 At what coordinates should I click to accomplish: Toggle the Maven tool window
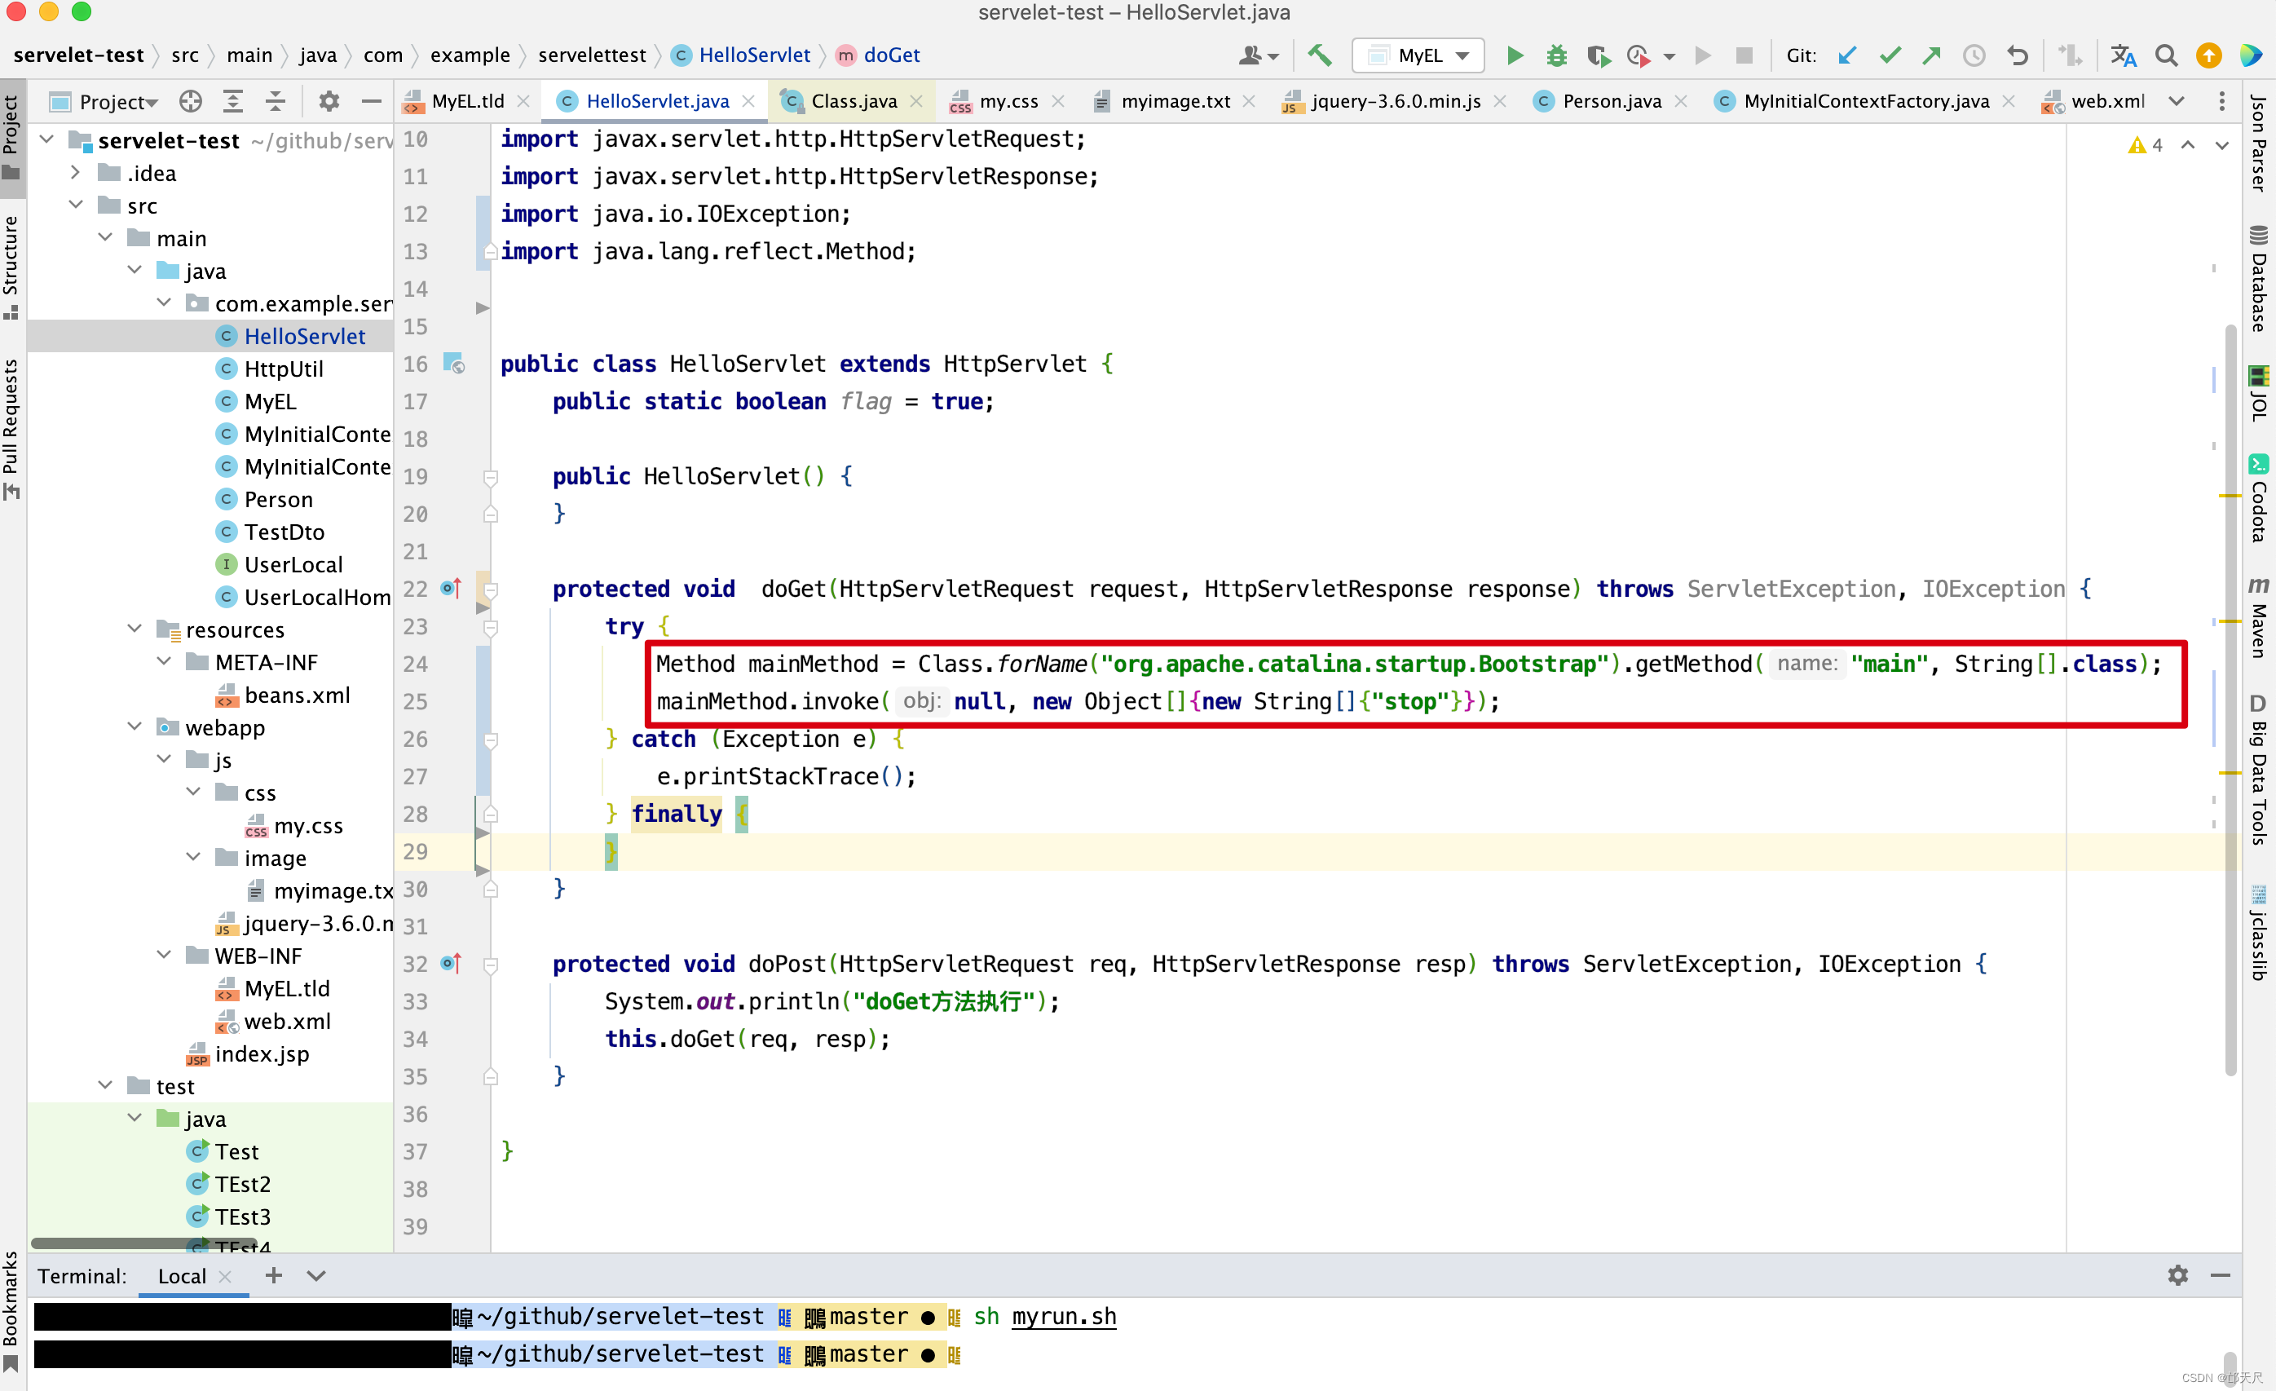[2257, 617]
